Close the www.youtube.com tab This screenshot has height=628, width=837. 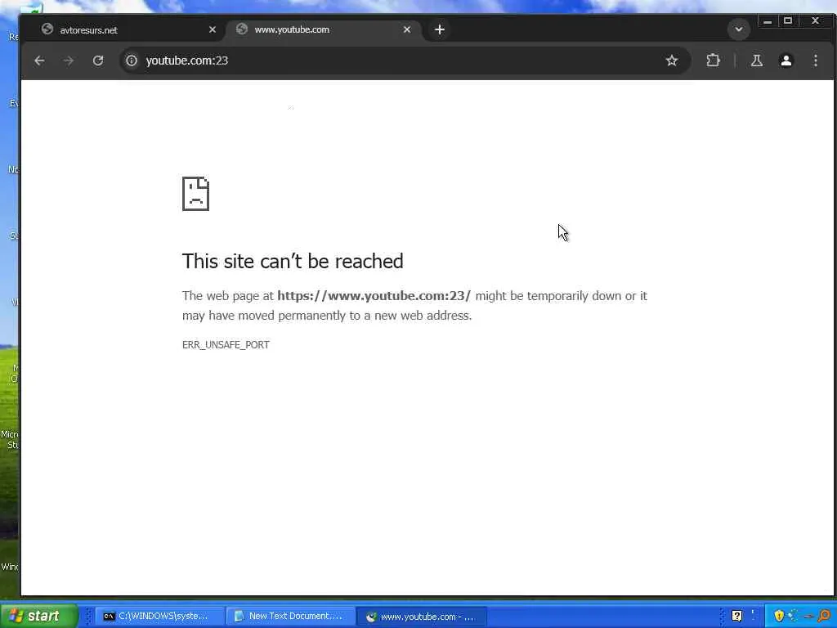pyautogui.click(x=407, y=30)
